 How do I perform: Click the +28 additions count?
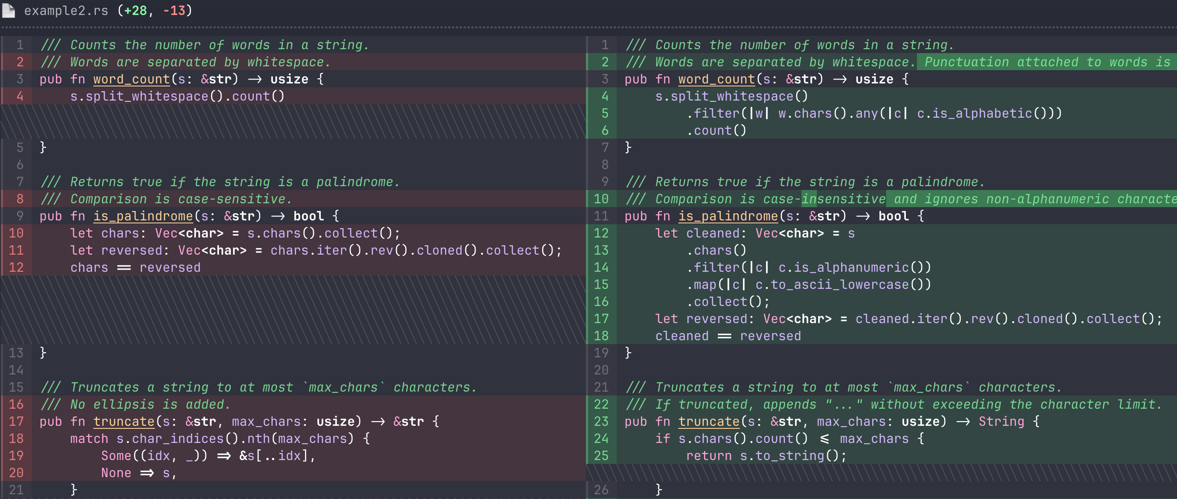pos(135,10)
